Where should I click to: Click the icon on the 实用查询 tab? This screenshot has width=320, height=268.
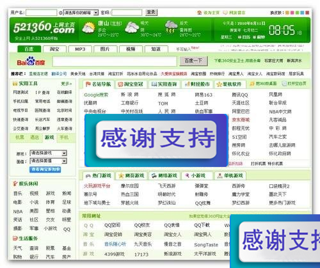(x=154, y=84)
